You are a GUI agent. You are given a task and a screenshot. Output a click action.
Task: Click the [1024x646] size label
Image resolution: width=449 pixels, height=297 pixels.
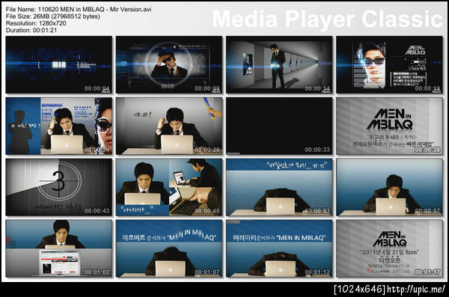click(x=360, y=289)
